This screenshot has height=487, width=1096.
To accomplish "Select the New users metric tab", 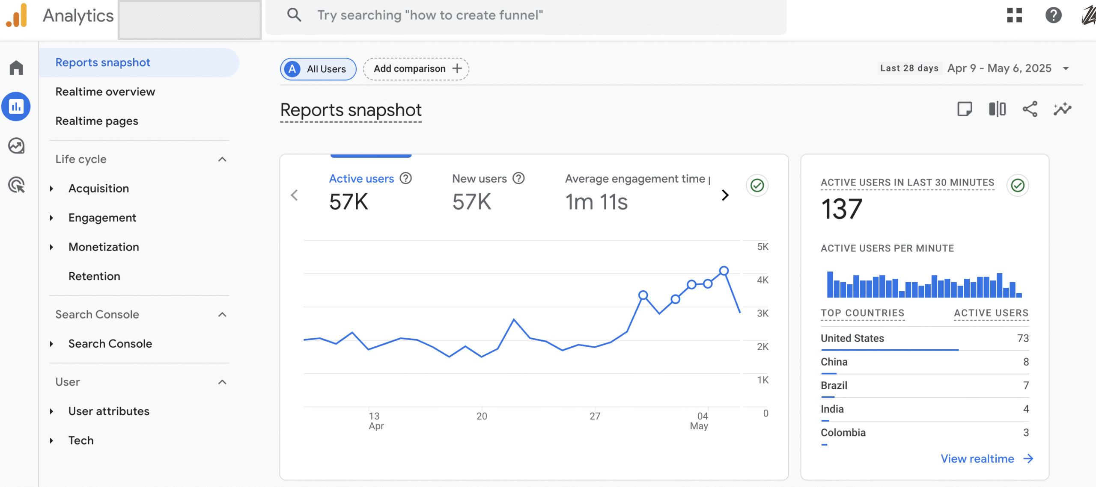I will click(x=479, y=179).
